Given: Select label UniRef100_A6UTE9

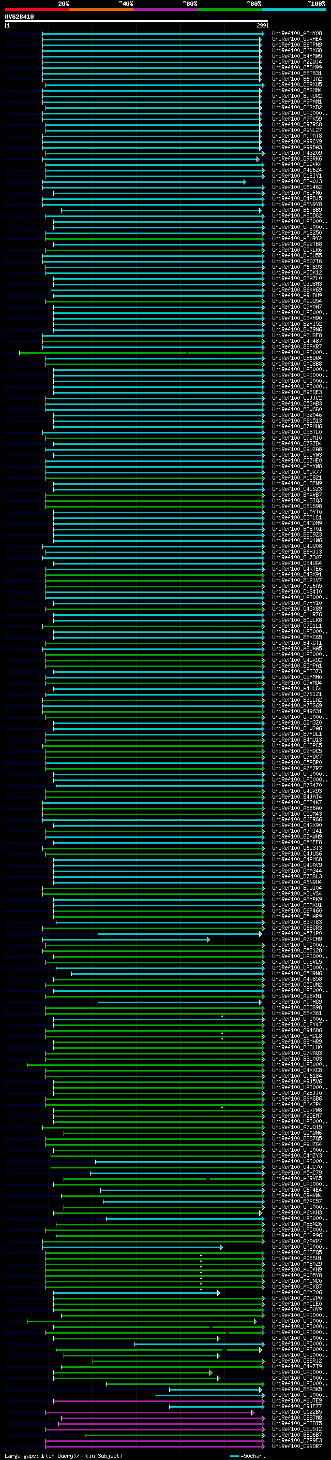Looking at the screenshot, I should point(297,1401).
